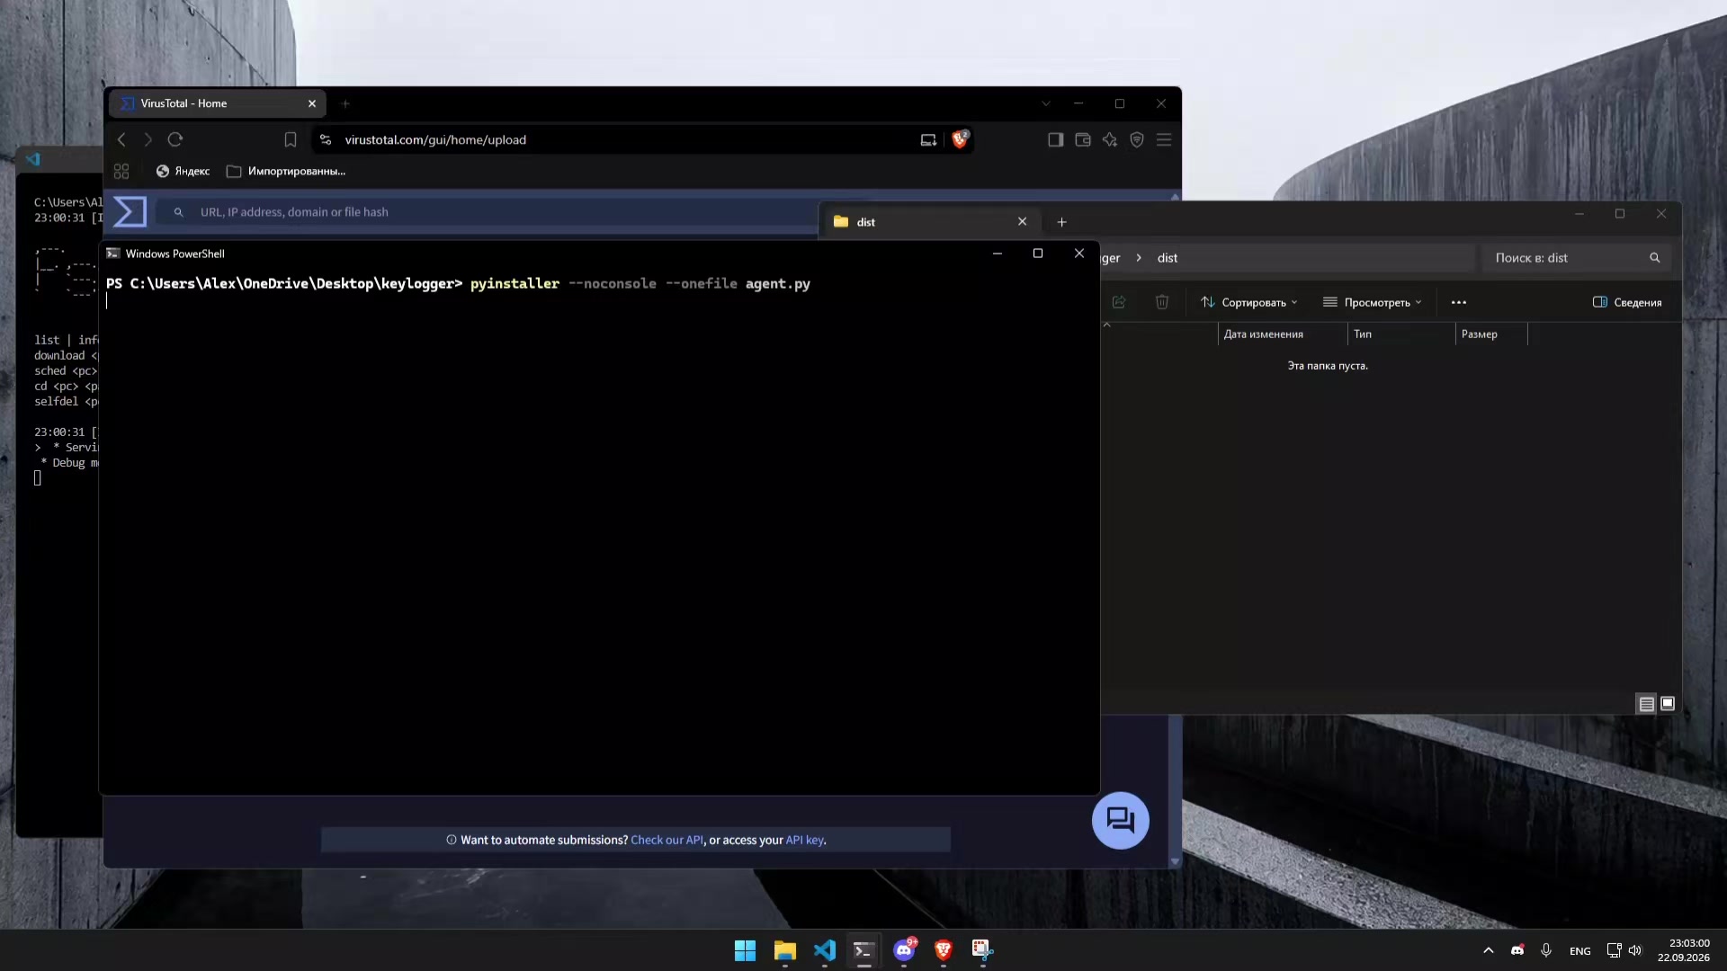Screen dimensions: 1727x971
Task: Open Discord from the taskbar
Action: (x=904, y=950)
